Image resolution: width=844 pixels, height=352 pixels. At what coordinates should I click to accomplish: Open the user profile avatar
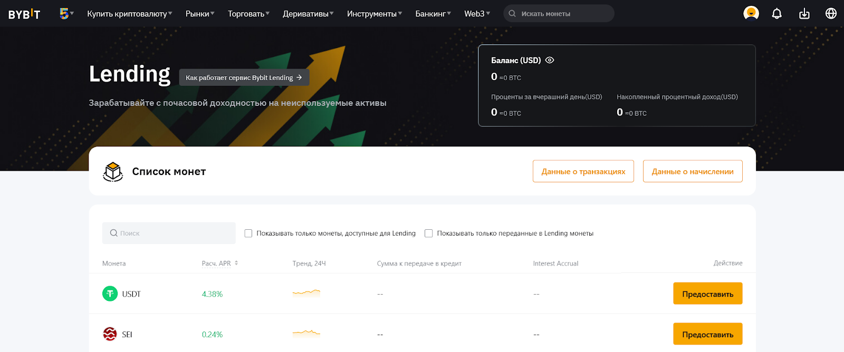751,13
